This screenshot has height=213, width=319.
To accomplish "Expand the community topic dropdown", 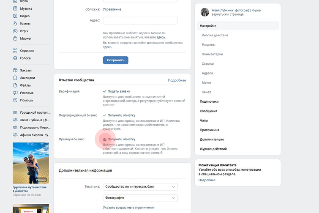I will click(140, 187).
